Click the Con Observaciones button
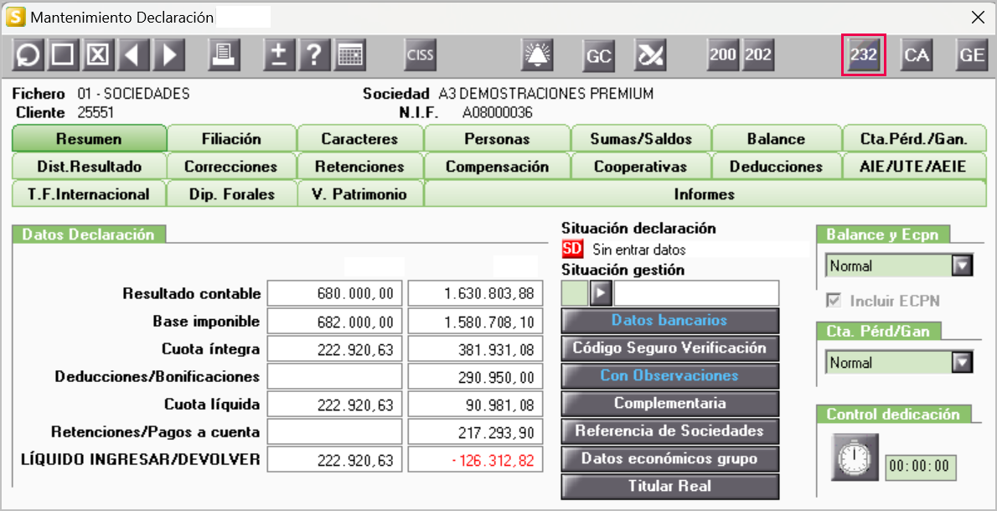This screenshot has height=511, width=997. [x=670, y=375]
